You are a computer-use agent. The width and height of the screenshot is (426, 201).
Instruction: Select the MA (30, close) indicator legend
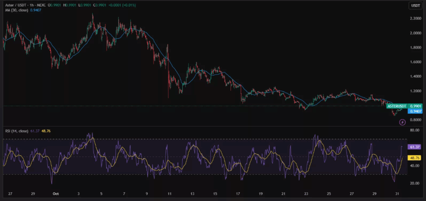point(16,10)
